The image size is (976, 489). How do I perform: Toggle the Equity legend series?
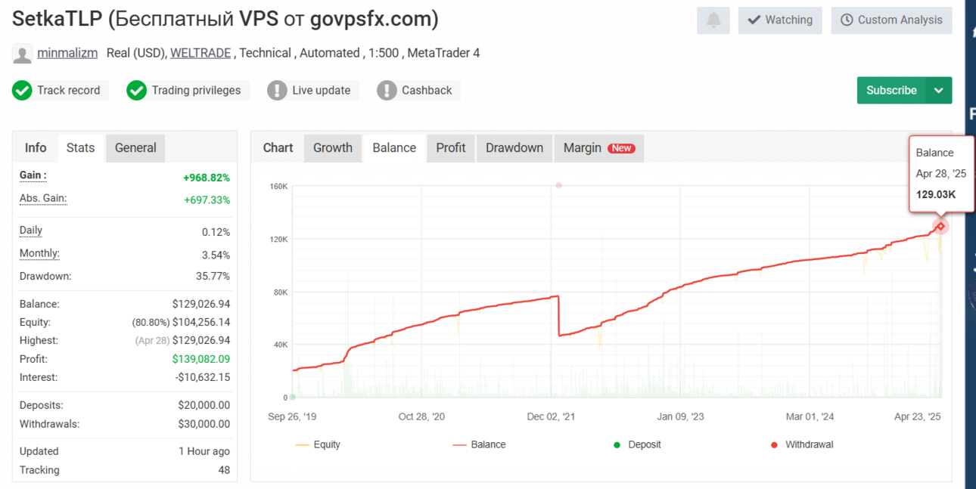[318, 444]
